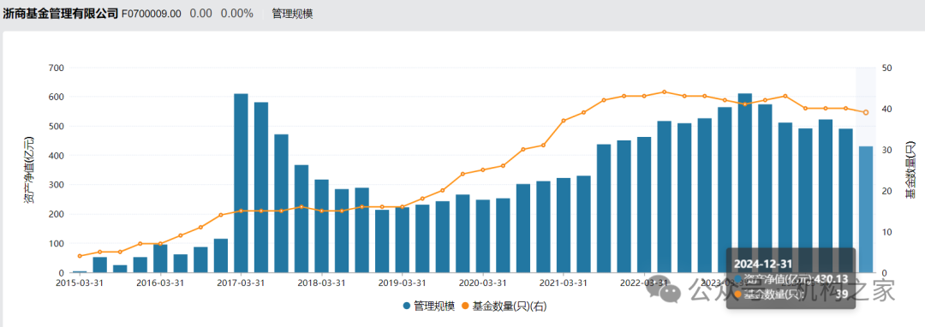Click the highlighted light-blue 2024-12-31 bar

point(865,210)
